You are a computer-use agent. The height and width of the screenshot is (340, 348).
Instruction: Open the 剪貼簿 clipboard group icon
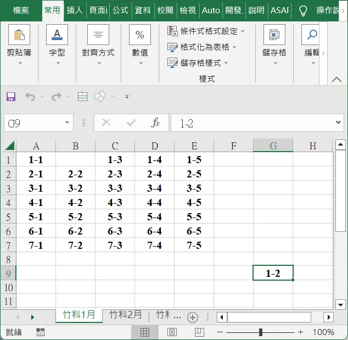point(19,35)
